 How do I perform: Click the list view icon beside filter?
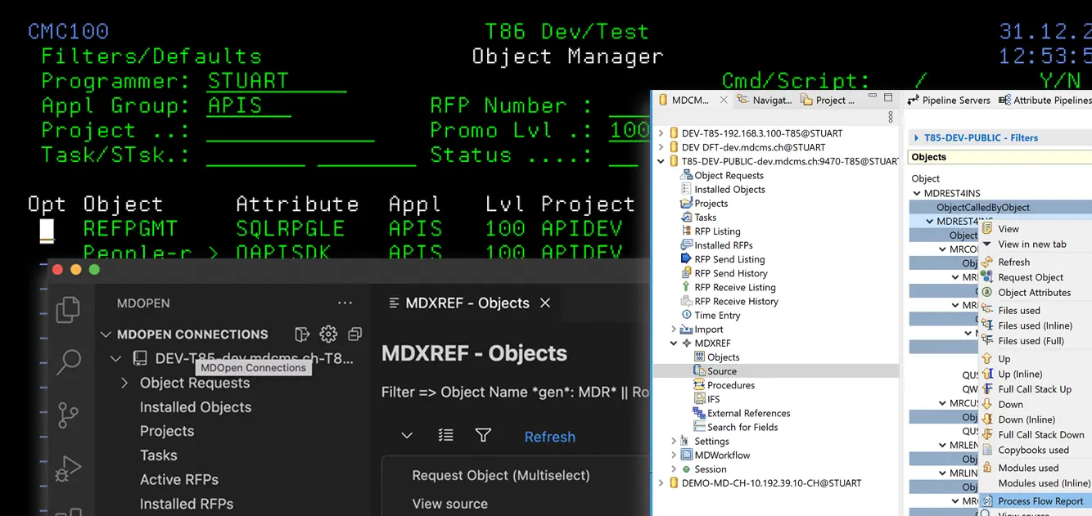click(445, 435)
